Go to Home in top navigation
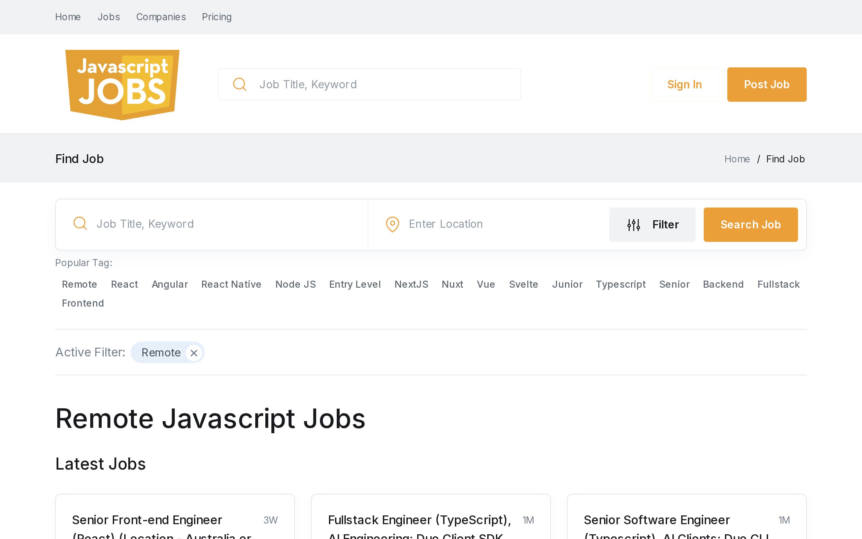The width and height of the screenshot is (862, 539). 68,17
